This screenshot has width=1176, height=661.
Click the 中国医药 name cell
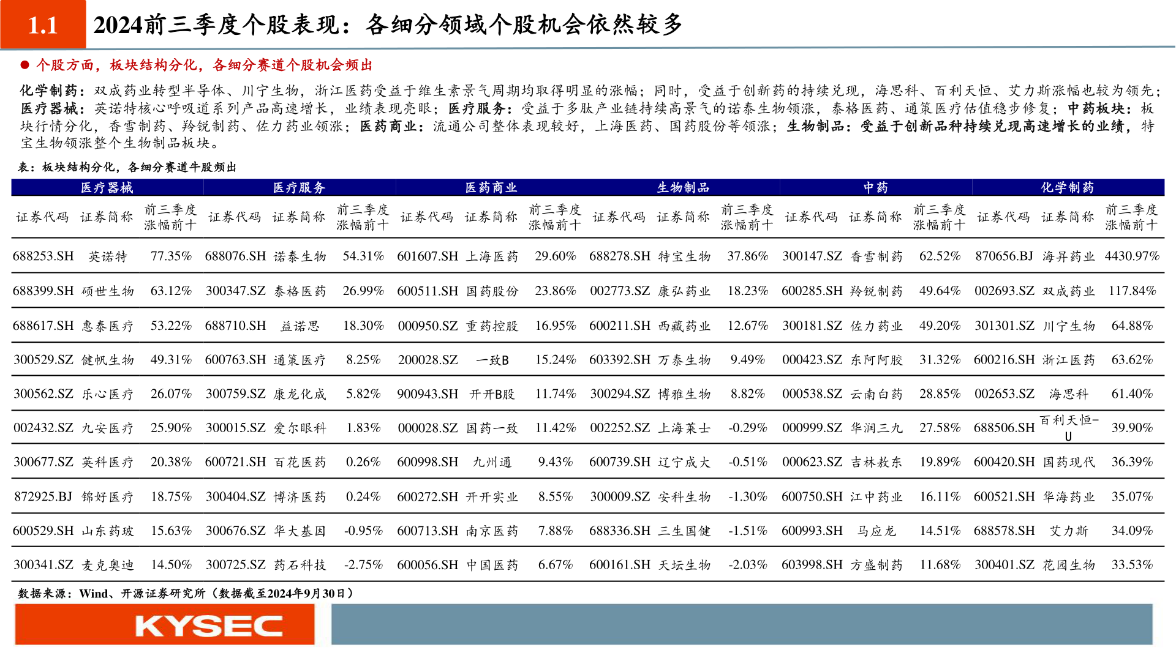(492, 566)
